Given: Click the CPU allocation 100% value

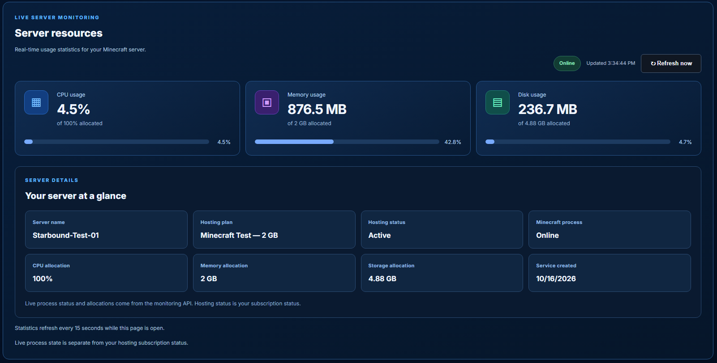Looking at the screenshot, I should click(43, 279).
